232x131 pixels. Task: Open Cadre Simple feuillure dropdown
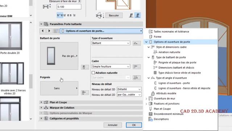(x=111, y=67)
